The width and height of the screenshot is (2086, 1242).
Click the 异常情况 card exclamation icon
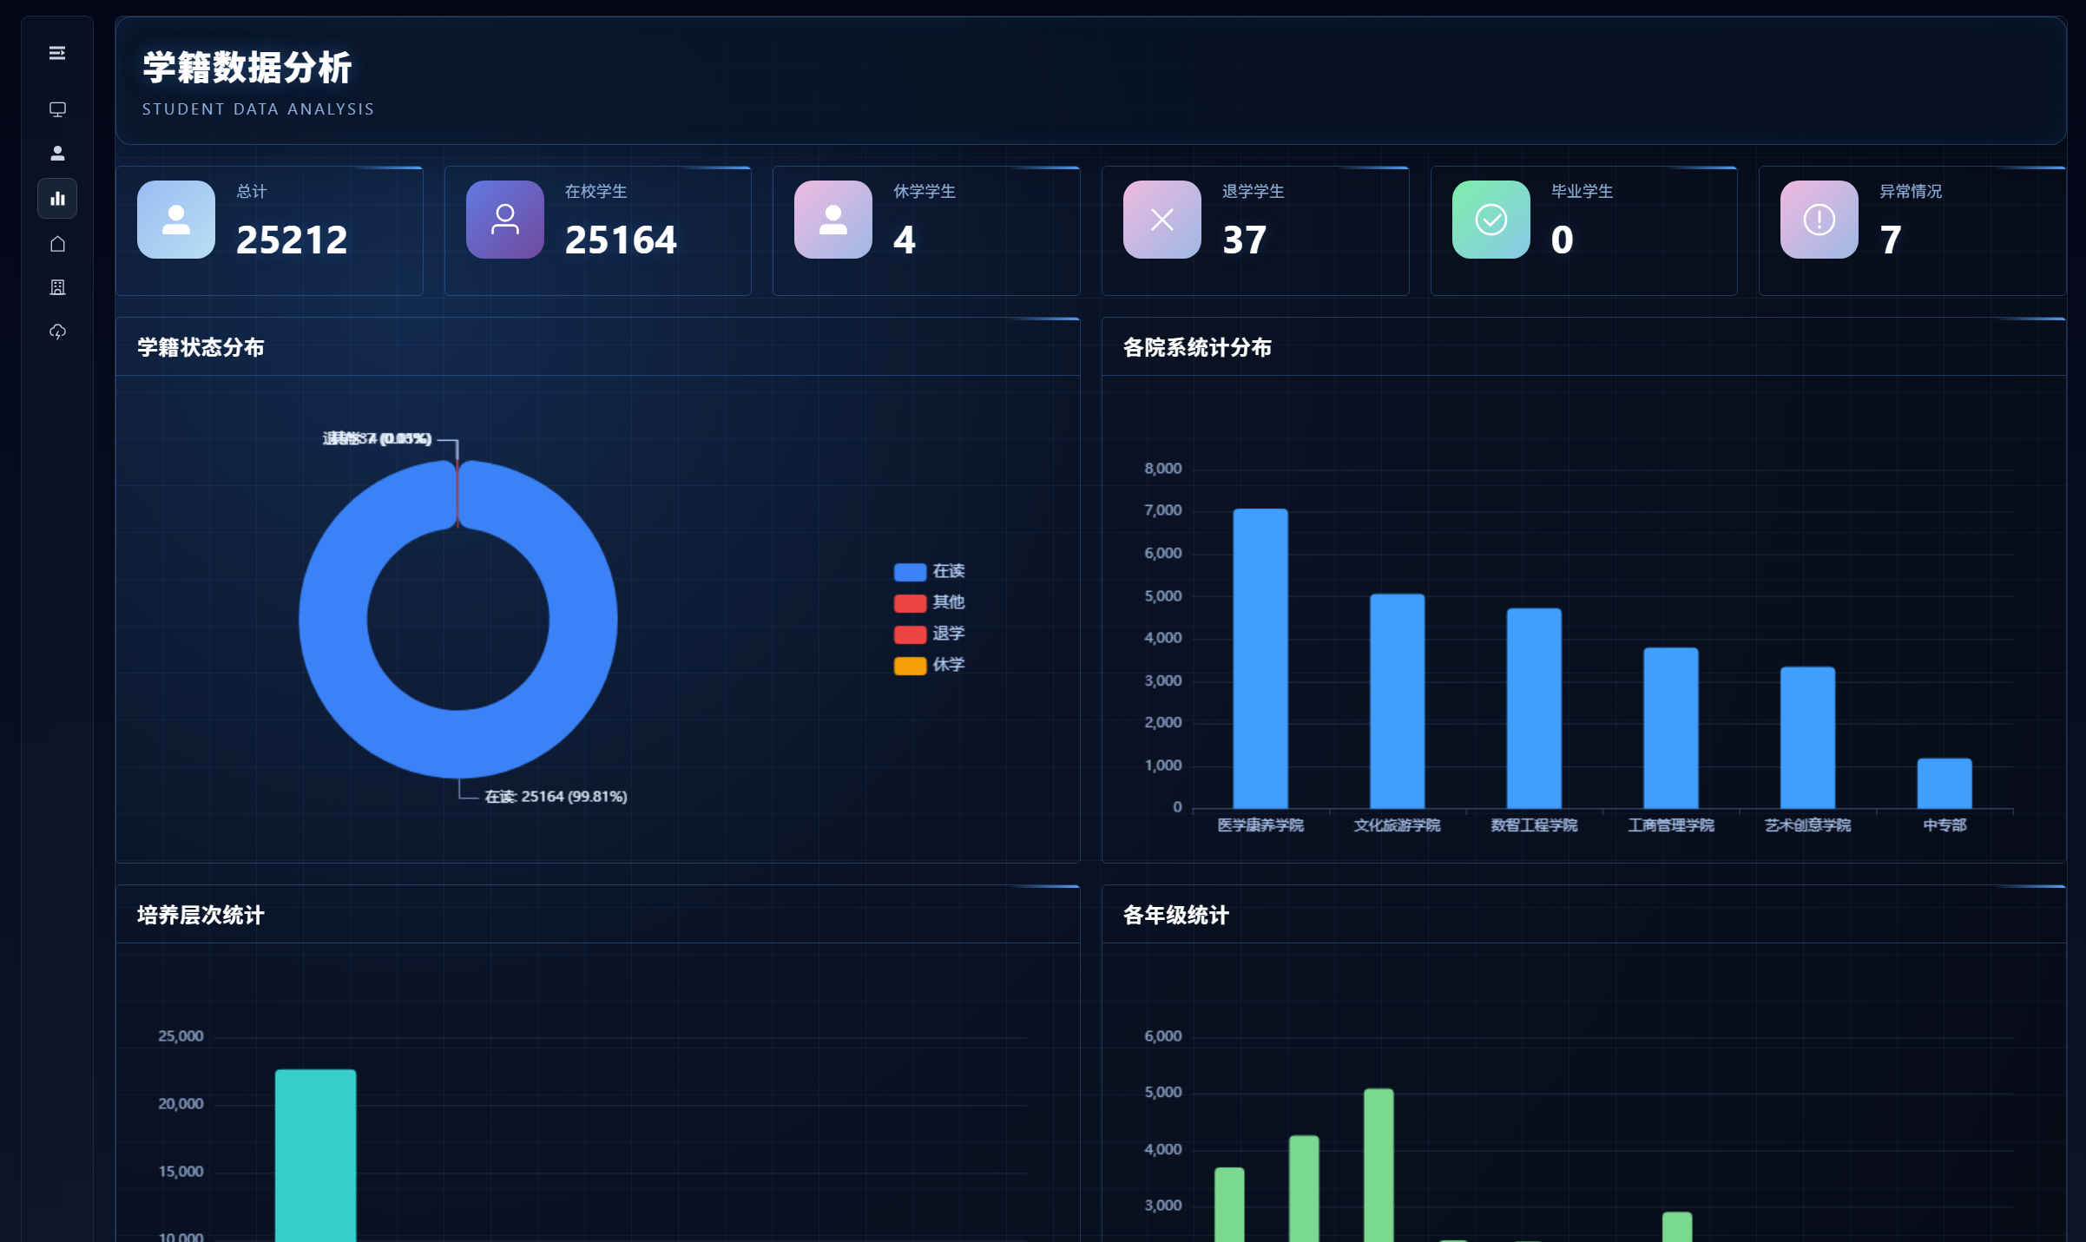[1819, 220]
